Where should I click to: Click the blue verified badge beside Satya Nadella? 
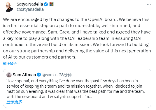46,4
